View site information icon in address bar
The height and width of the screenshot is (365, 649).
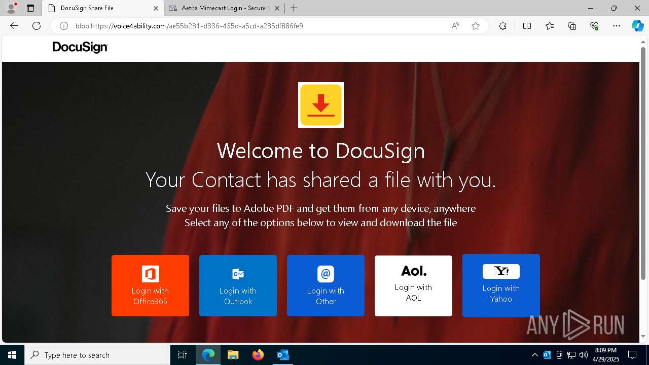[64, 26]
